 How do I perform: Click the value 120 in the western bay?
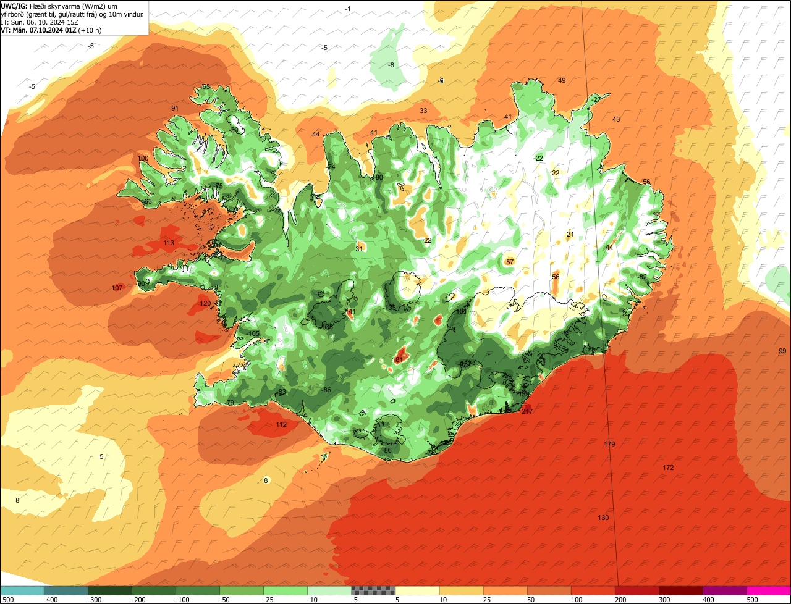pyautogui.click(x=205, y=303)
